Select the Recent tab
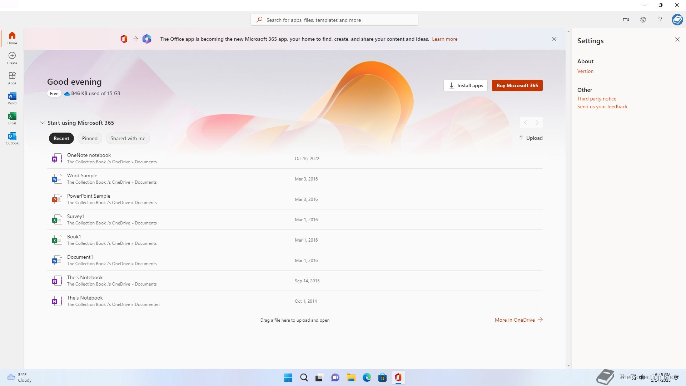The image size is (686, 386). tap(61, 138)
